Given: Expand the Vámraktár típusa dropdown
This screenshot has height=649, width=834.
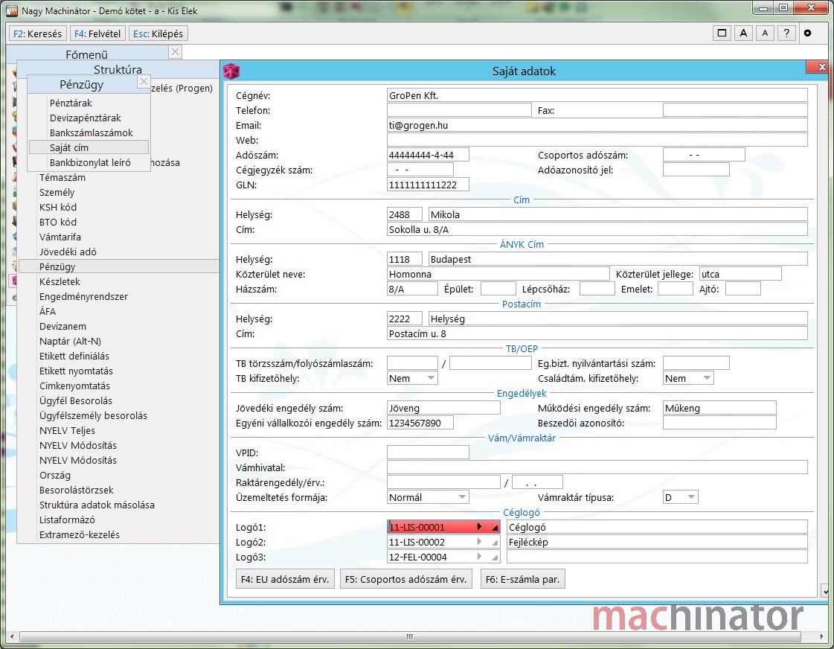Looking at the screenshot, I should [691, 497].
